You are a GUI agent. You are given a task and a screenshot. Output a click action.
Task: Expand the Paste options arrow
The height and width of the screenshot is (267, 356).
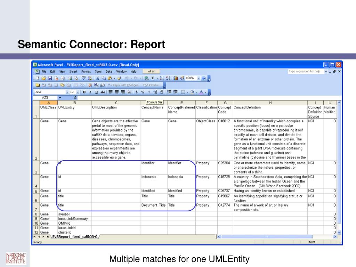(x=114, y=78)
